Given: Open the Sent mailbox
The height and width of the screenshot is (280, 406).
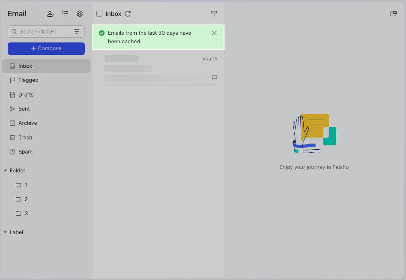Looking at the screenshot, I should [46, 109].
